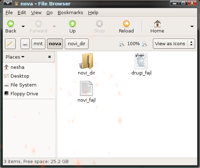Expand the Places sidebar dropdown

coord(15,57)
